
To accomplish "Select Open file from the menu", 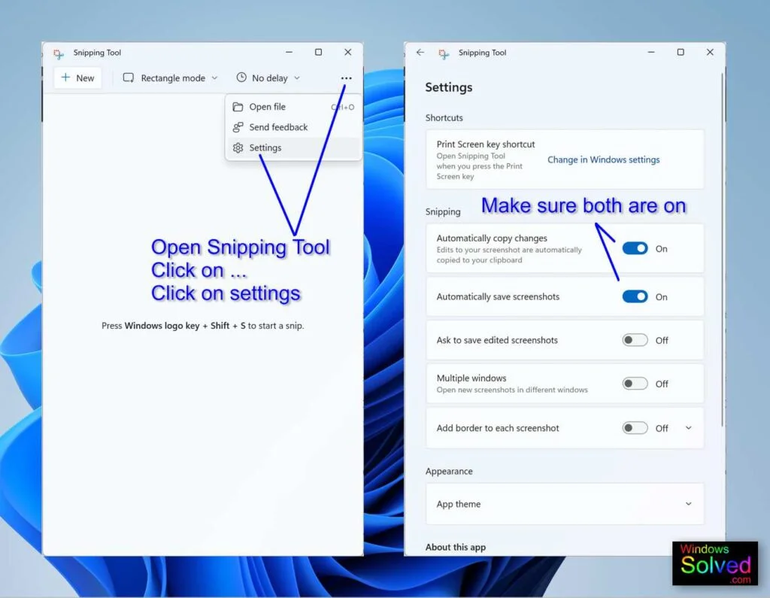I will 294,107.
